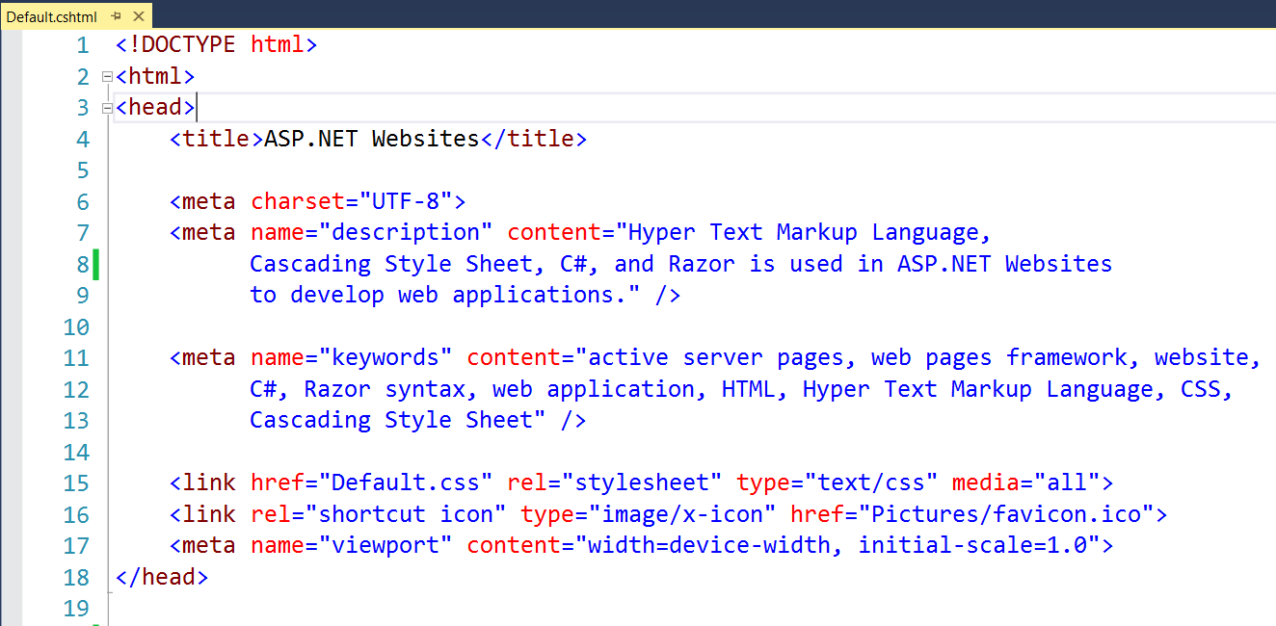Click line number 5 in the margin
Image resolution: width=1276 pixels, height=626 pixels.
pos(83,170)
